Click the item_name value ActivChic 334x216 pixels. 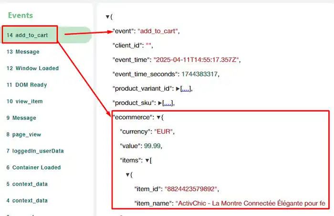click(x=250, y=203)
